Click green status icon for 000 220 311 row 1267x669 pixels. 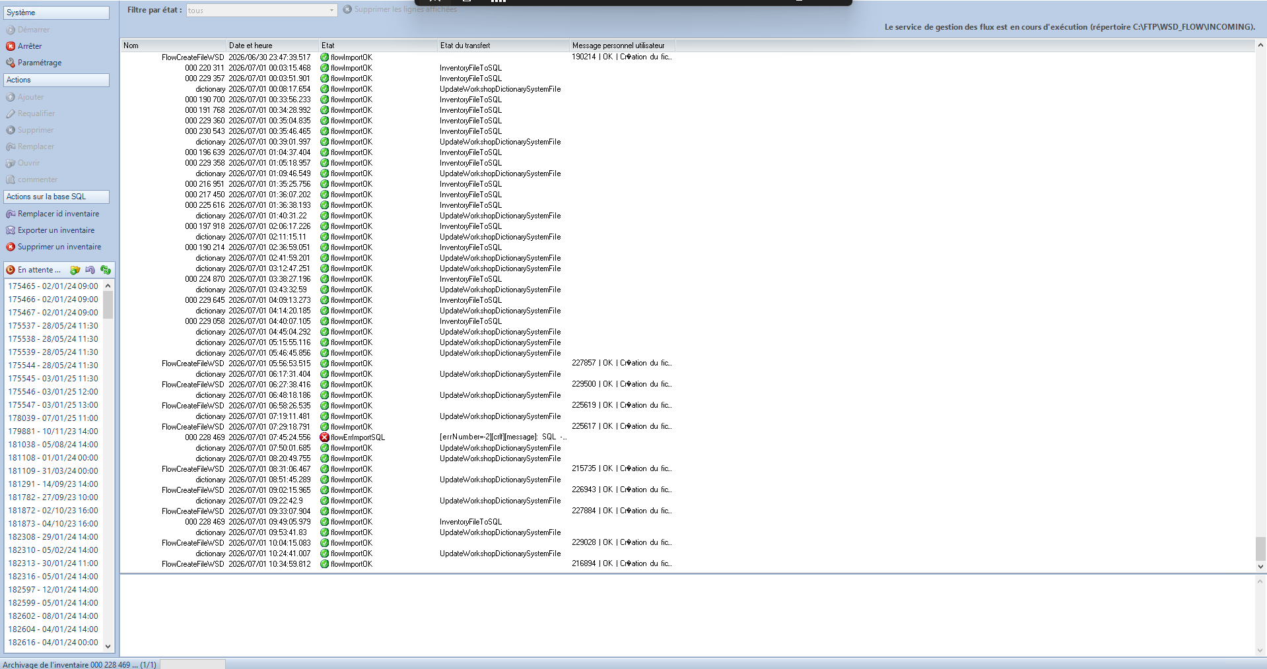pos(325,68)
